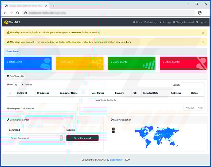211x167 pixels.
Task: Follow the 'here' two-factor link
Action: click(x=128, y=42)
